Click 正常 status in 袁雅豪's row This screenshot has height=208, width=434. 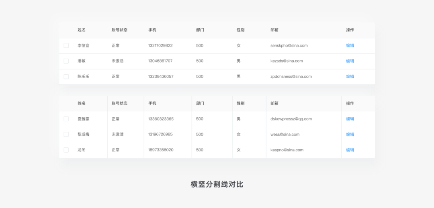(115, 119)
